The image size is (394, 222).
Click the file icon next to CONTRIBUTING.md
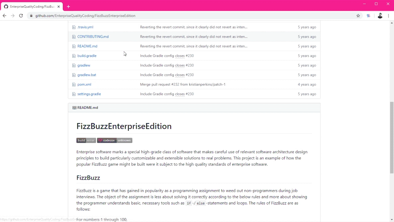74,37
